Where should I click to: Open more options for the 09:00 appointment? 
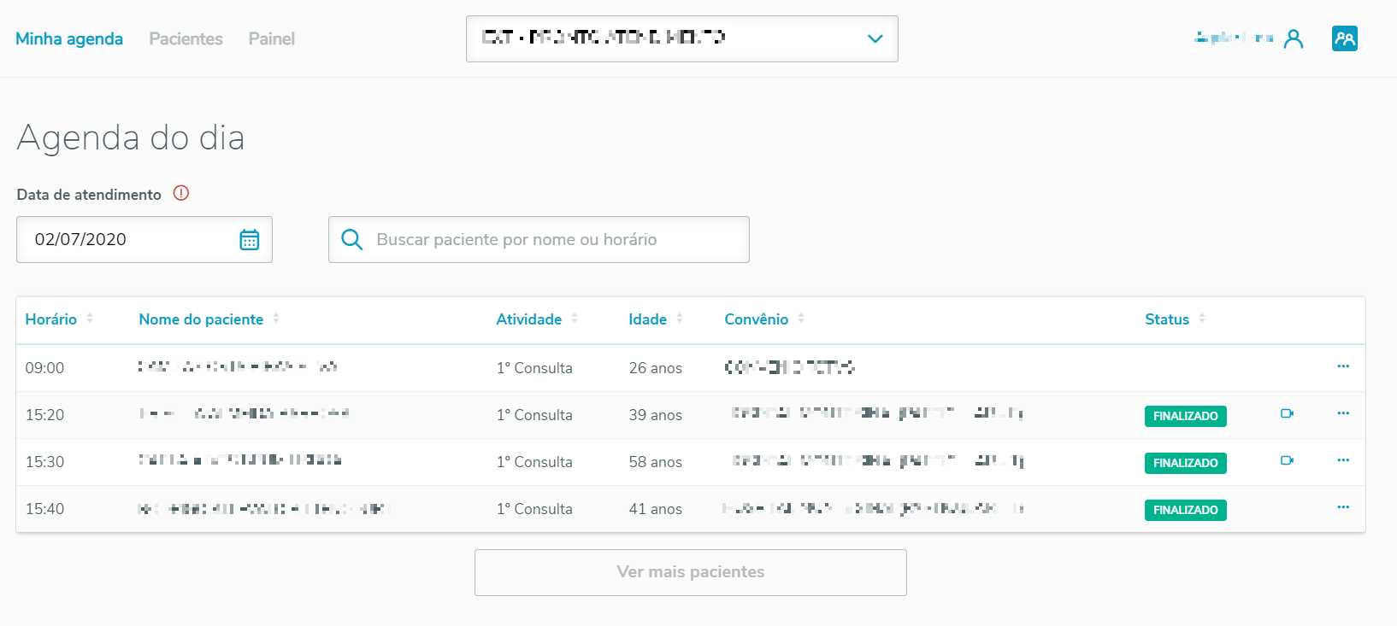pos(1343,367)
